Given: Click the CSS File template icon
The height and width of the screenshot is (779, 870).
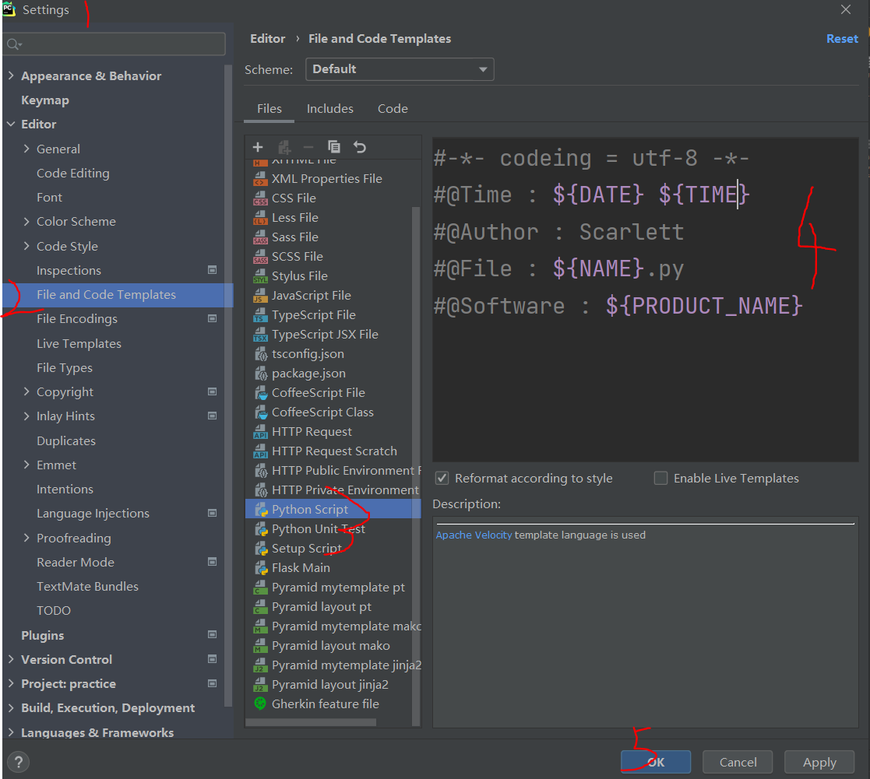Looking at the screenshot, I should [x=260, y=198].
